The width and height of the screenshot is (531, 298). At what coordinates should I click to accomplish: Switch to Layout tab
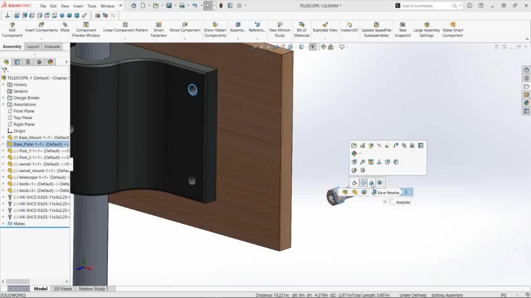click(x=33, y=46)
